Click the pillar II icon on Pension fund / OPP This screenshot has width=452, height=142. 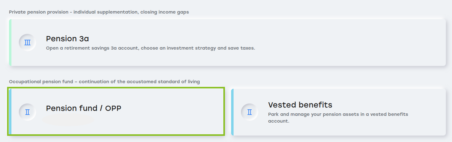(x=27, y=112)
